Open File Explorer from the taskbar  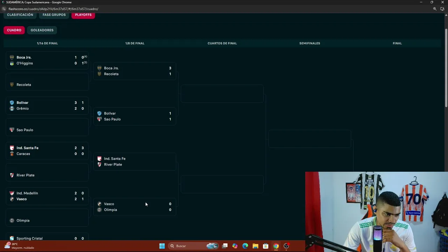(x=255, y=246)
